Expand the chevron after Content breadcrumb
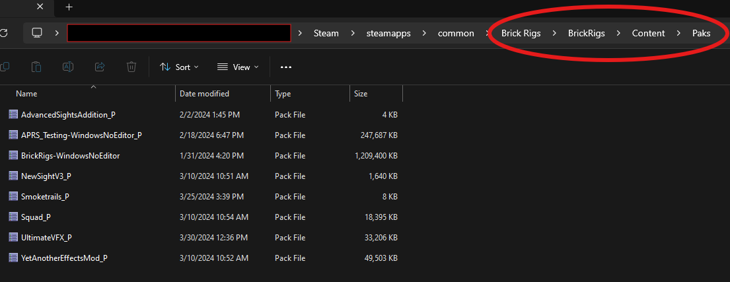The height and width of the screenshot is (282, 730). pyautogui.click(x=678, y=33)
